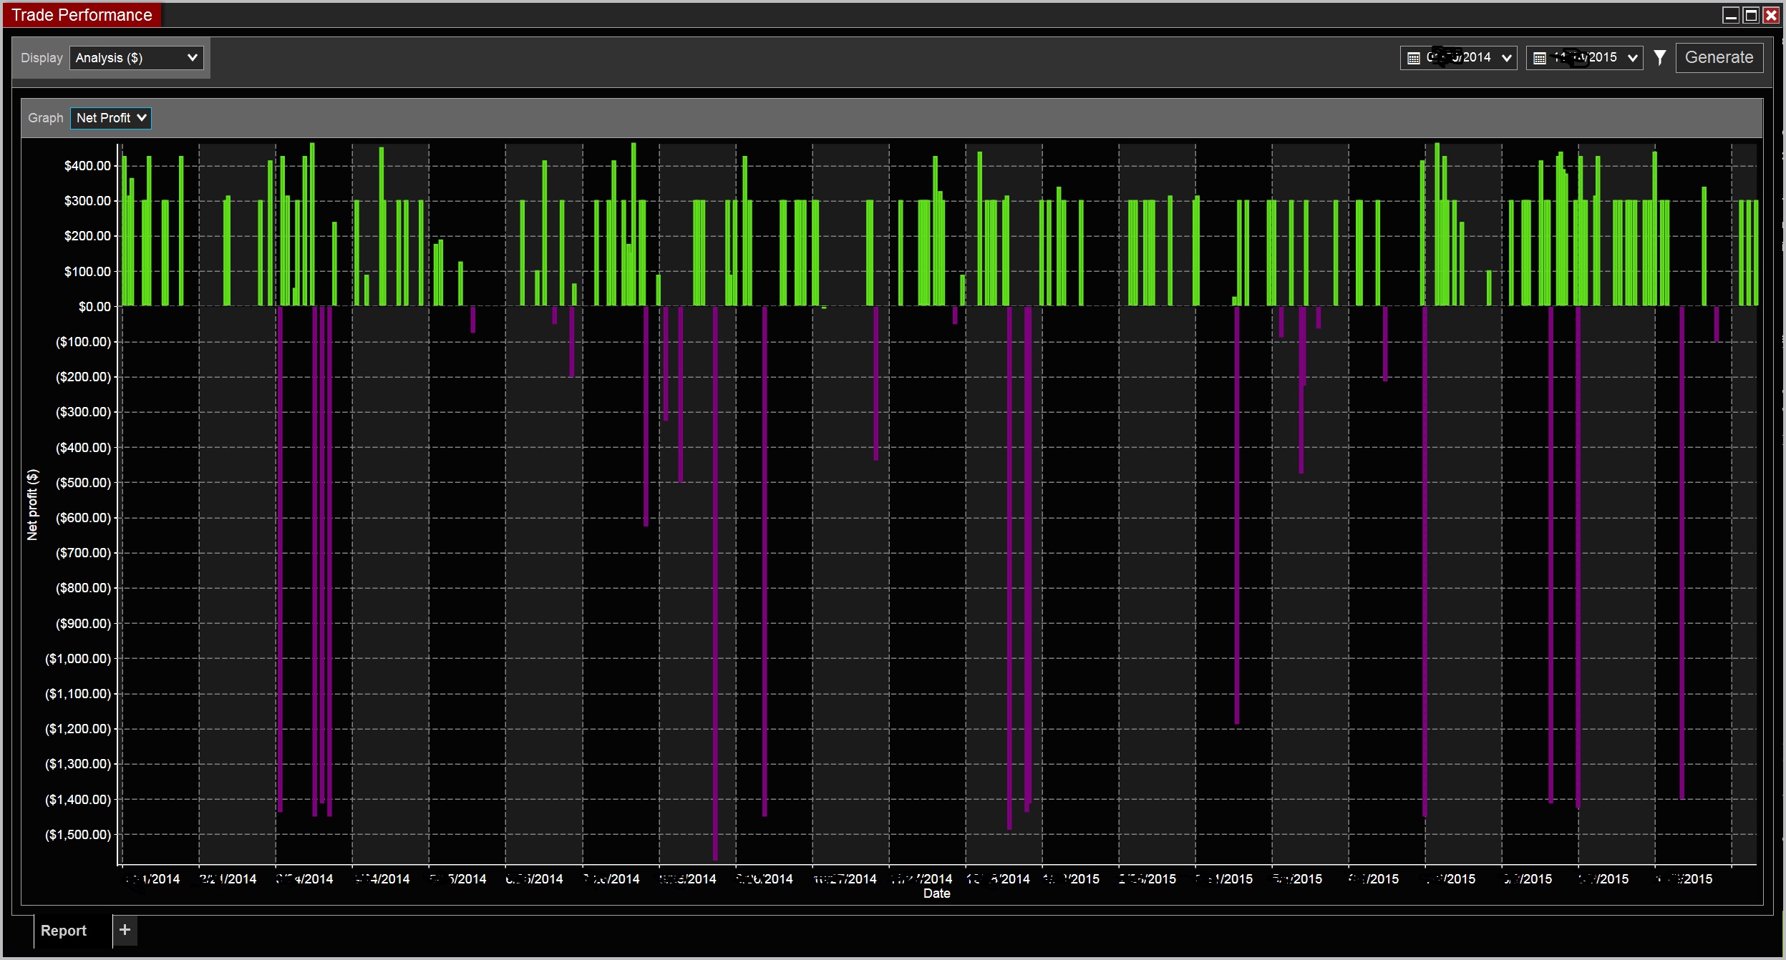Minimize the Trade Performance window

click(x=1731, y=15)
